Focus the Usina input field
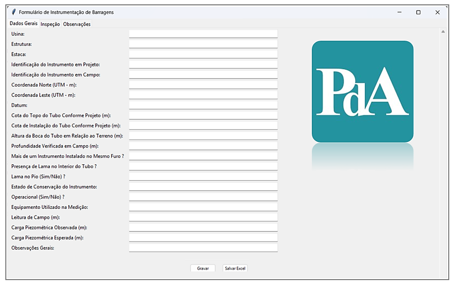Screen dimensions: 457x283 (x=203, y=34)
